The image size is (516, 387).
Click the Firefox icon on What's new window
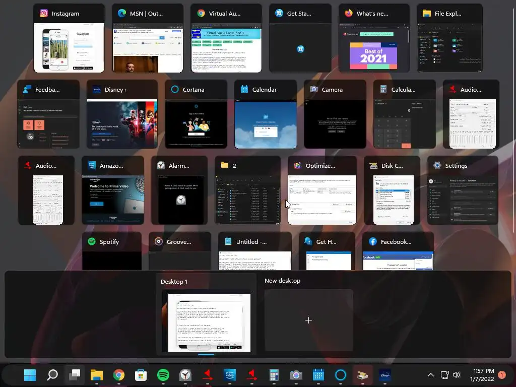tap(349, 13)
